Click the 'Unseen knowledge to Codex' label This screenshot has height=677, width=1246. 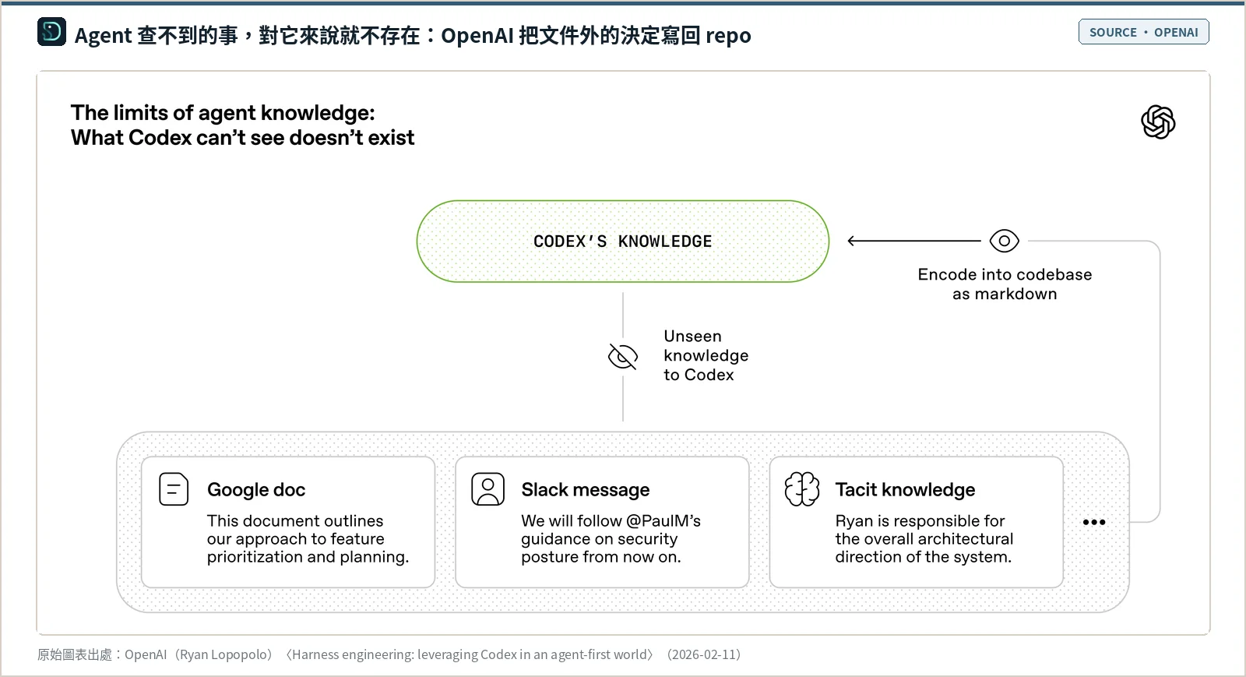click(x=706, y=355)
